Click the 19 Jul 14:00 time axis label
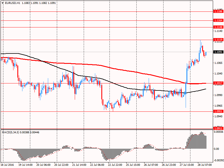This screenshot has width=224, height=168. tap(25, 165)
